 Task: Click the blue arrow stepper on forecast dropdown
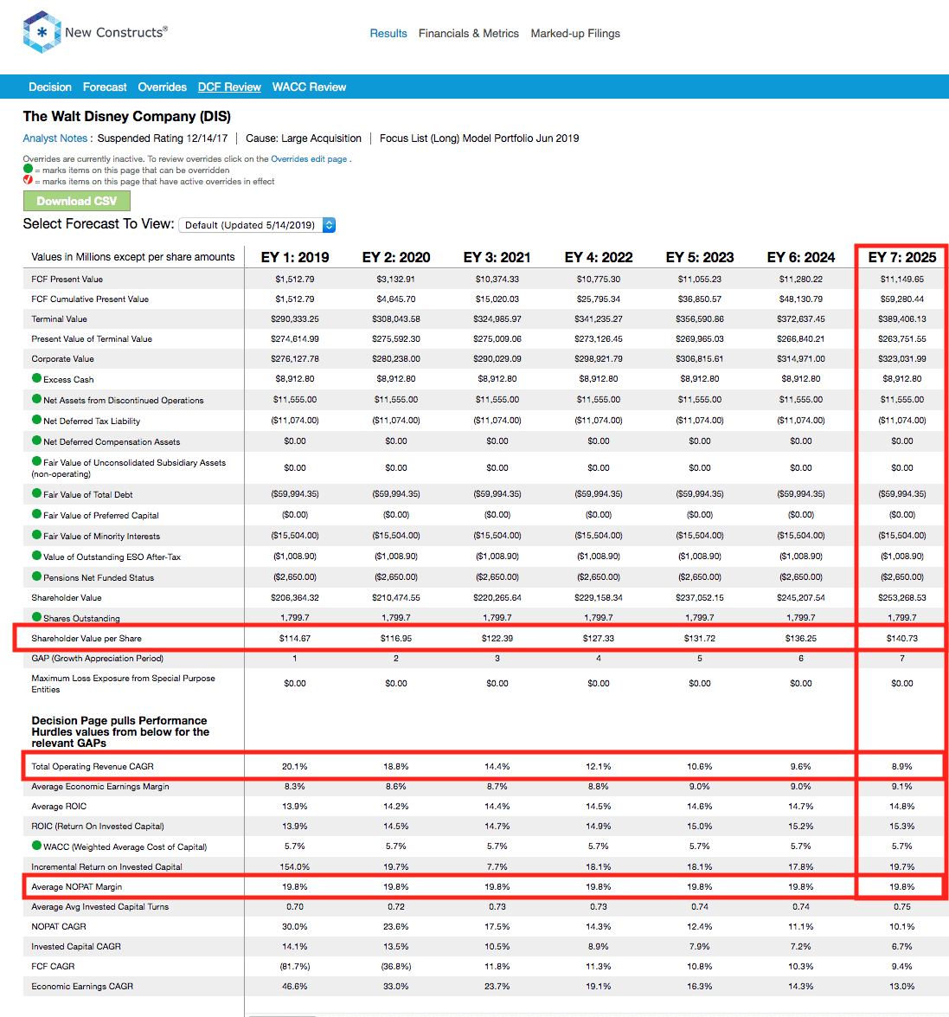330,225
